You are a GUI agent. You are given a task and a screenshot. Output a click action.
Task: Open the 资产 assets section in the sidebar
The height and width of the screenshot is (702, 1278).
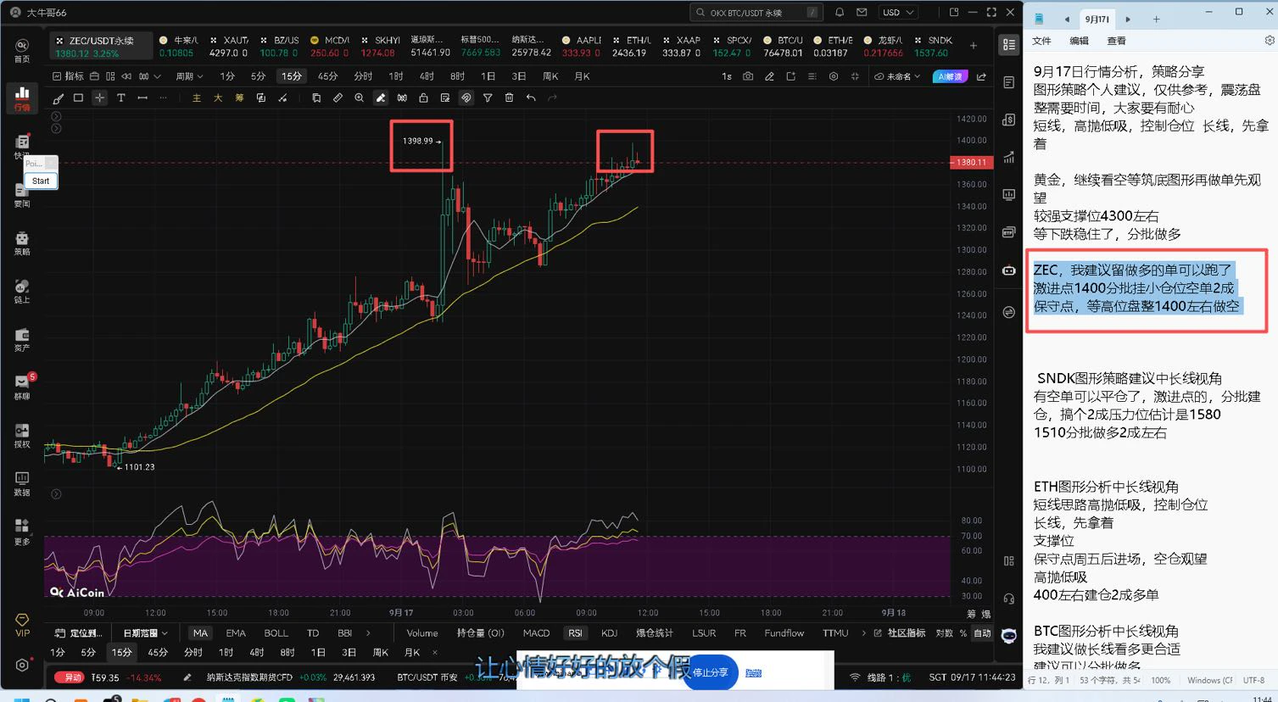point(22,339)
